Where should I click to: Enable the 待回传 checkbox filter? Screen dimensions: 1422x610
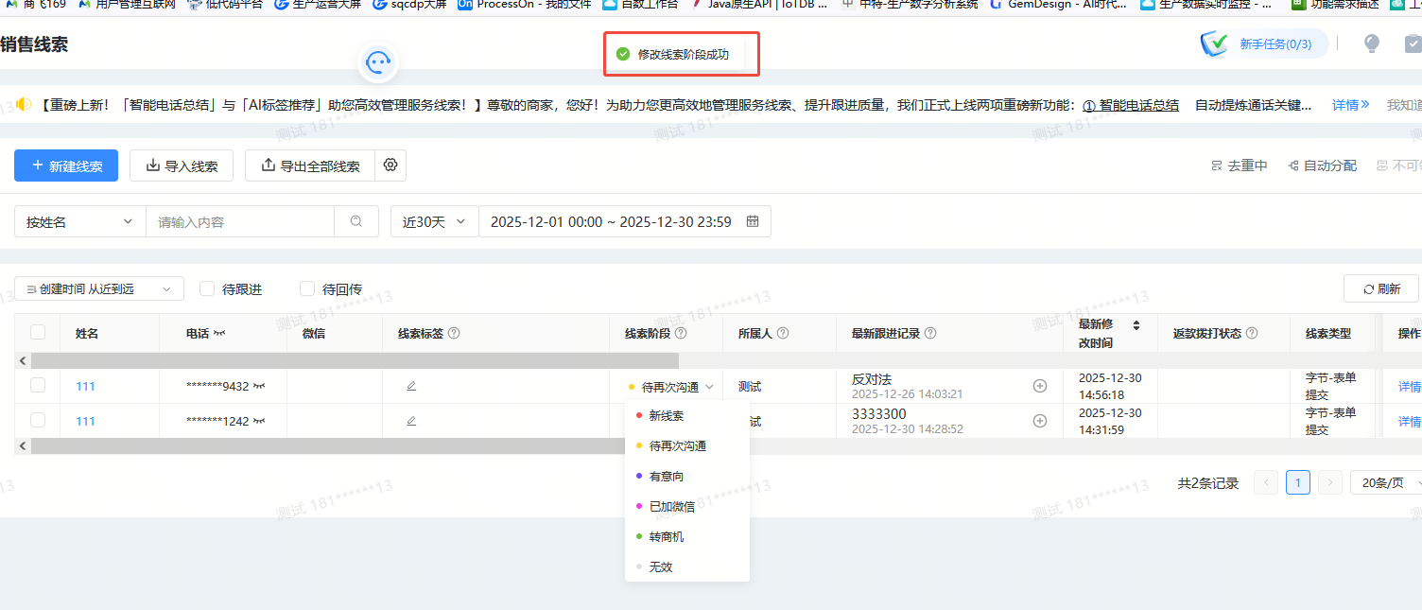[x=307, y=288]
